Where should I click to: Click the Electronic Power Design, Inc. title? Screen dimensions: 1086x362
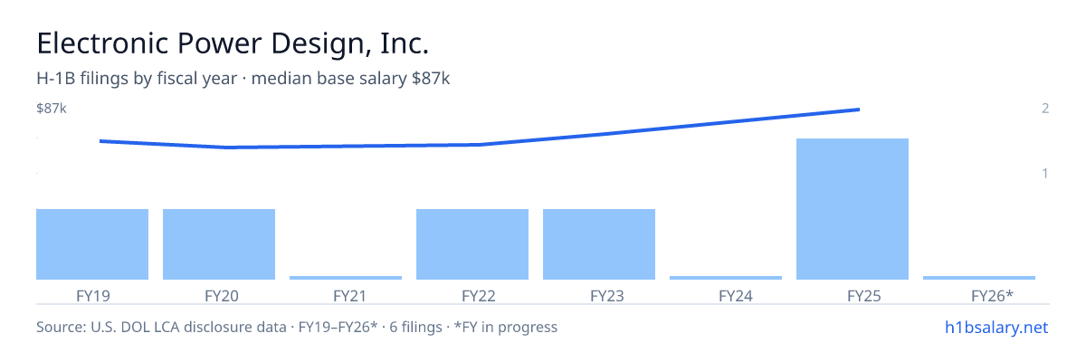click(x=233, y=43)
